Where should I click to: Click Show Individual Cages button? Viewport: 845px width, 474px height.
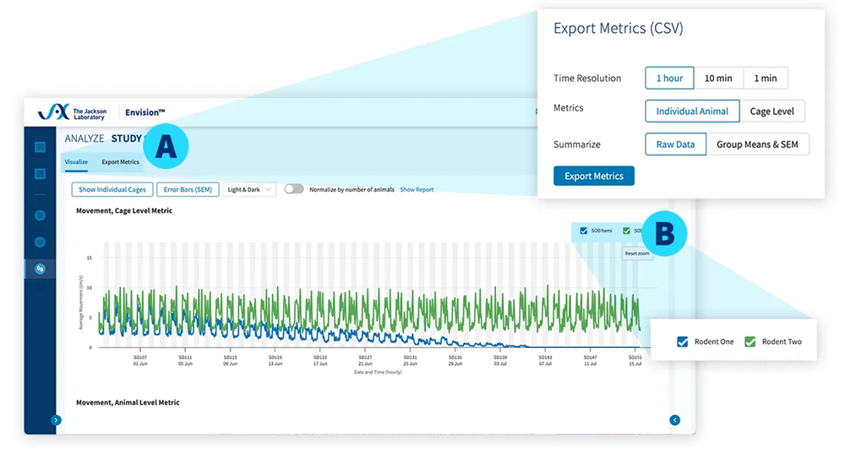pos(112,190)
